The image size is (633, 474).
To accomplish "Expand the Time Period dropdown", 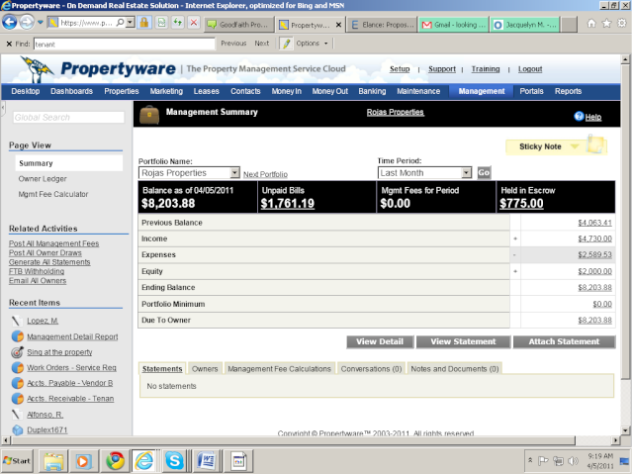I will (466, 173).
